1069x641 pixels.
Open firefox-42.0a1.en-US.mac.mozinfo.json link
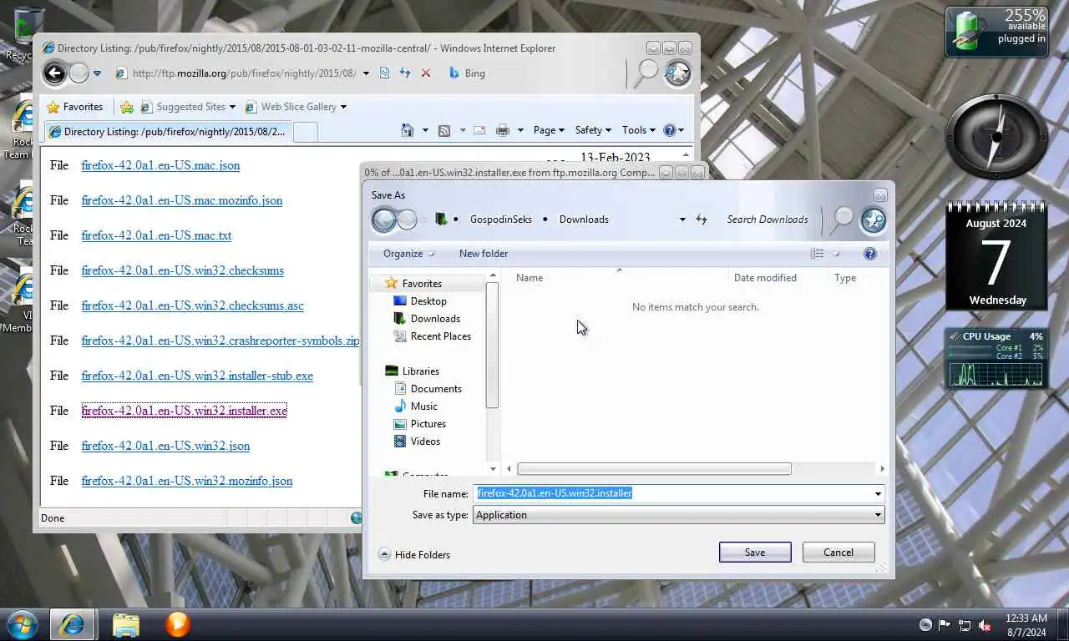(x=182, y=200)
